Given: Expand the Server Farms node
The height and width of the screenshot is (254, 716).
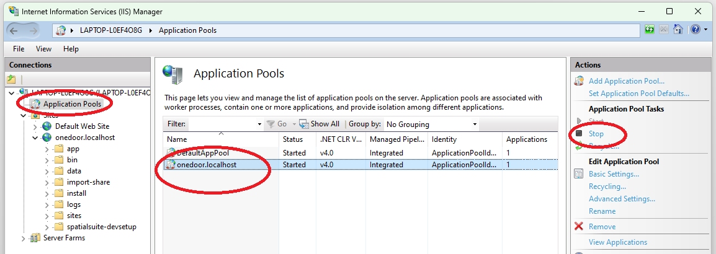Looking at the screenshot, I should tap(24, 238).
